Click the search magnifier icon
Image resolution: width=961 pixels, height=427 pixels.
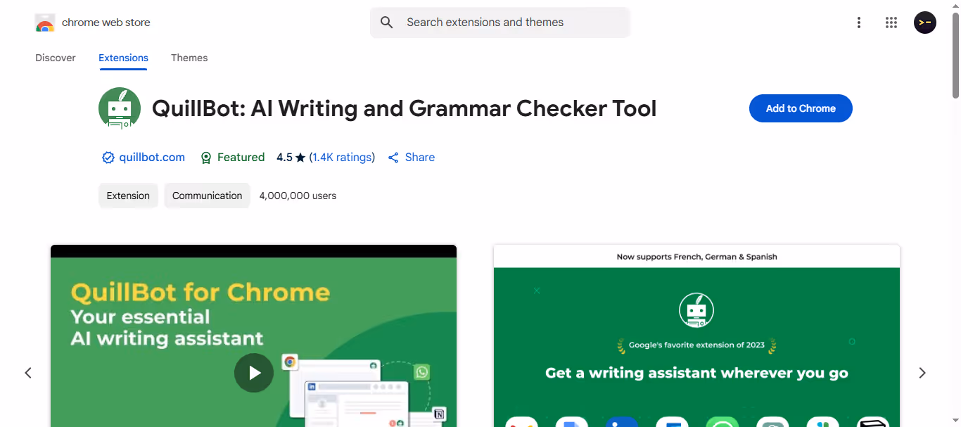click(x=386, y=23)
